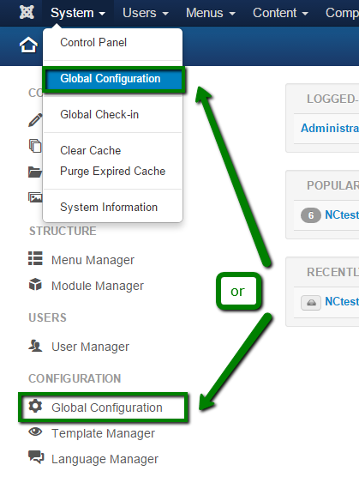This screenshot has height=477, width=359.
Task: Open the System dropdown menu
Action: [x=78, y=13]
